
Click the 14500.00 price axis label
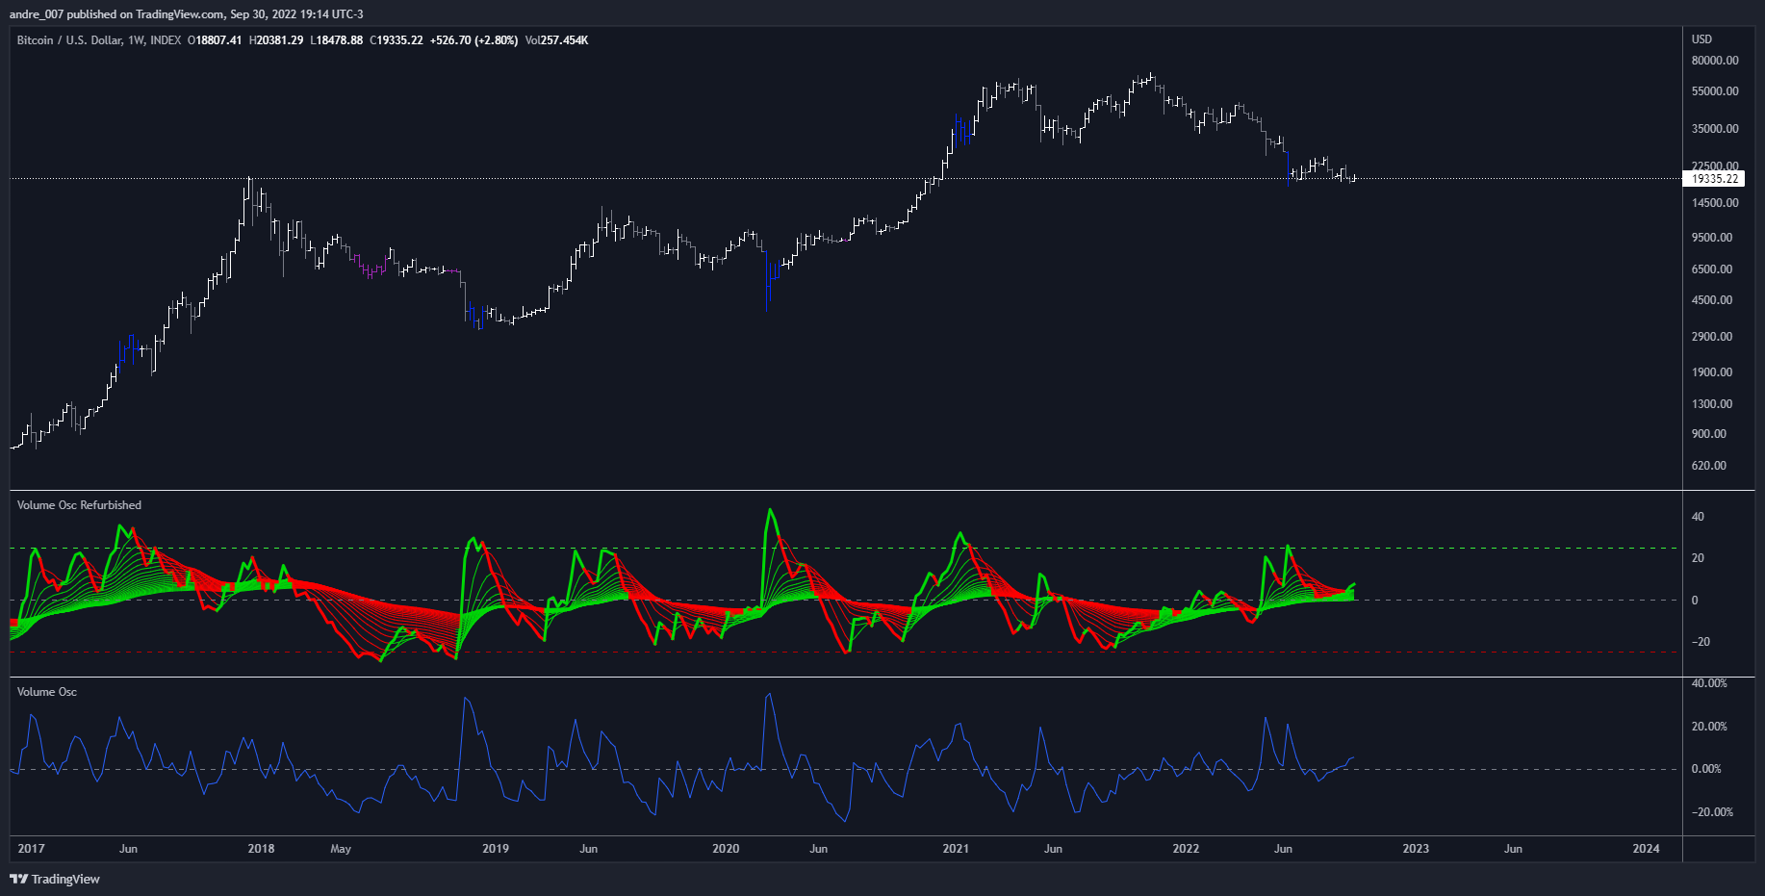(1715, 203)
